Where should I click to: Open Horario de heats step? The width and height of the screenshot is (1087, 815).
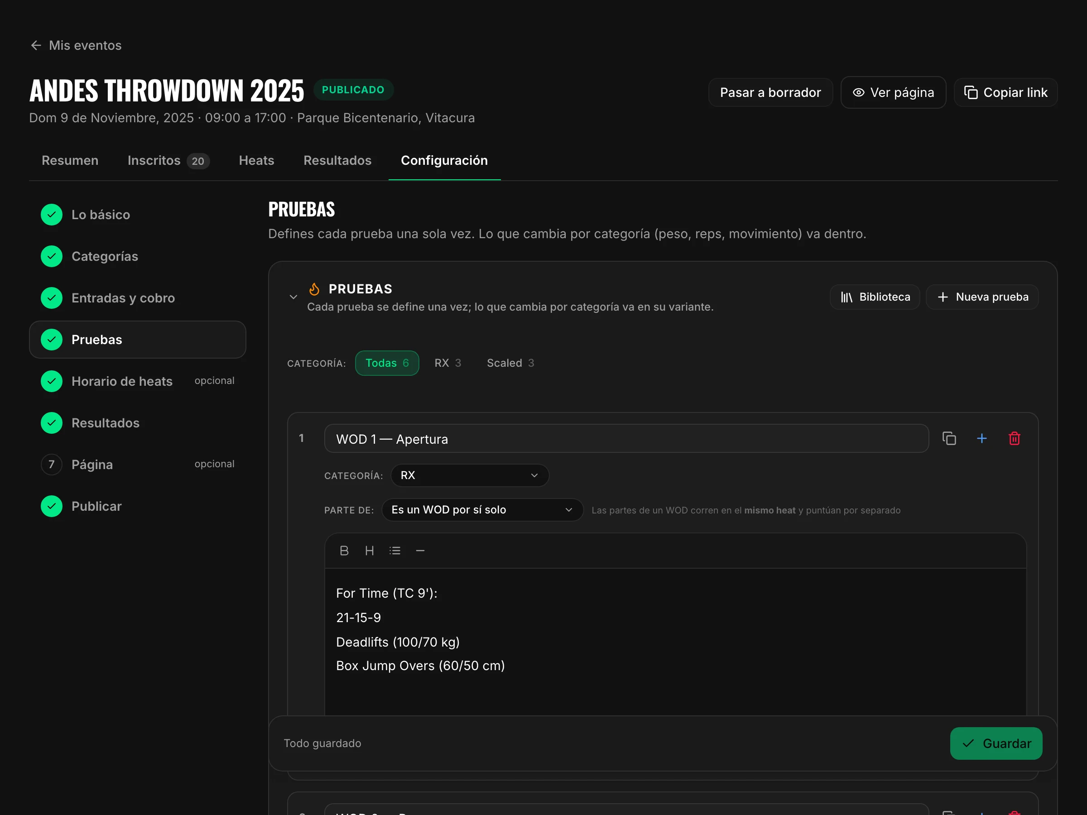tap(137, 381)
